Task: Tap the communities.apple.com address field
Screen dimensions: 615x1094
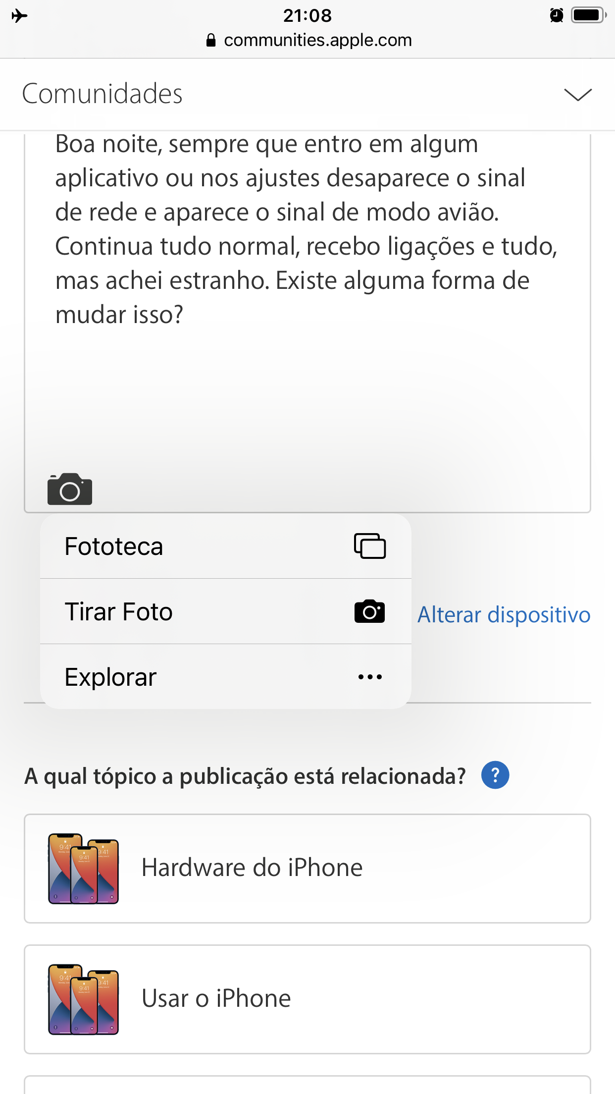Action: (x=317, y=40)
